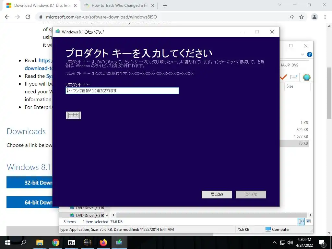Click the Windows 8.1 setup title bar icon
Screen dimensions: 332x249
(58, 31)
